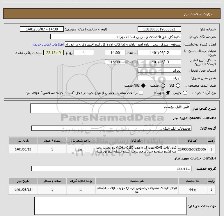
Task: Click the price validity time 15:00
Action: 115,62
